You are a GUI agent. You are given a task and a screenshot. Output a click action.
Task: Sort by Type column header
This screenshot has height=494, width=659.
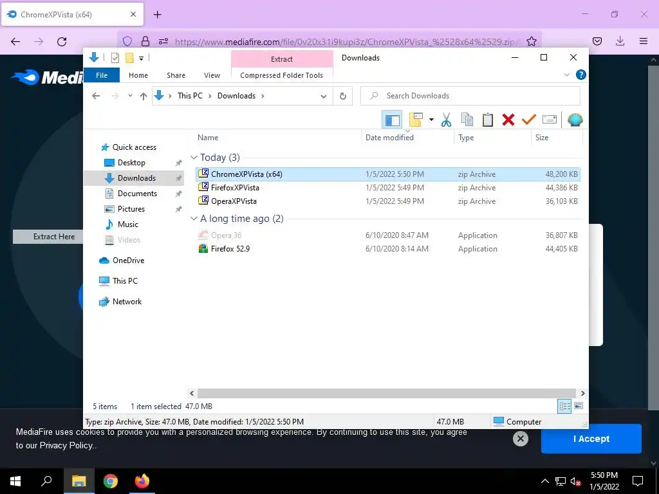466,138
